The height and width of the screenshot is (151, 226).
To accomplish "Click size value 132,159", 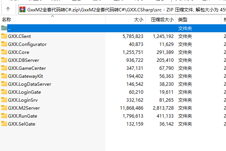I will pos(135,124).
